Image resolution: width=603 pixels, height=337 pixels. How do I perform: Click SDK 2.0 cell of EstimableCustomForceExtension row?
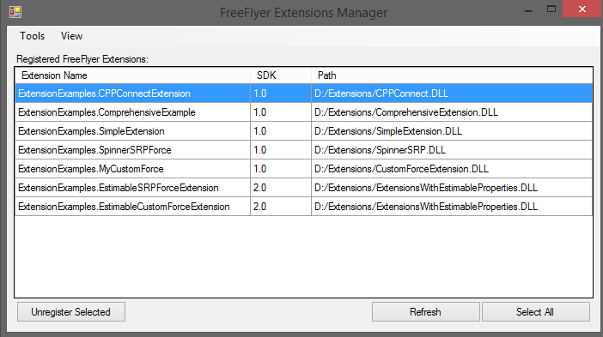click(281, 206)
